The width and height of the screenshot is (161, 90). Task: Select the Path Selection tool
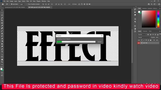coord(2,54)
